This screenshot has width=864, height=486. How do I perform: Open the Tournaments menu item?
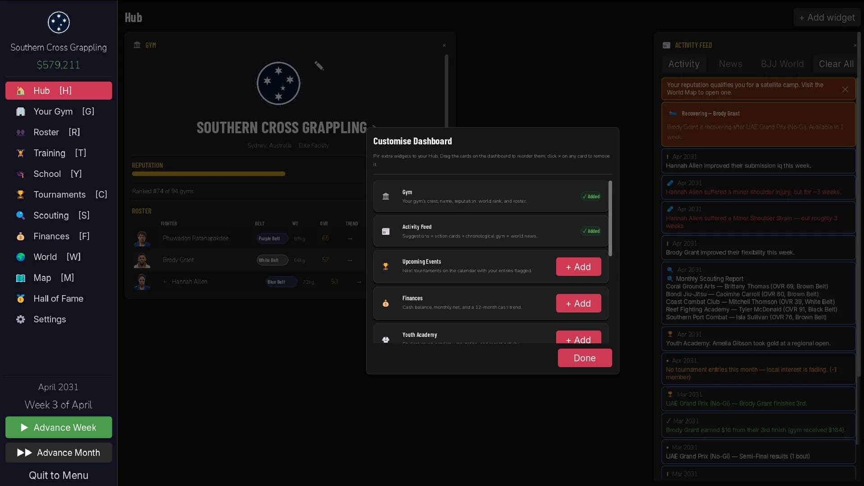pos(59,194)
